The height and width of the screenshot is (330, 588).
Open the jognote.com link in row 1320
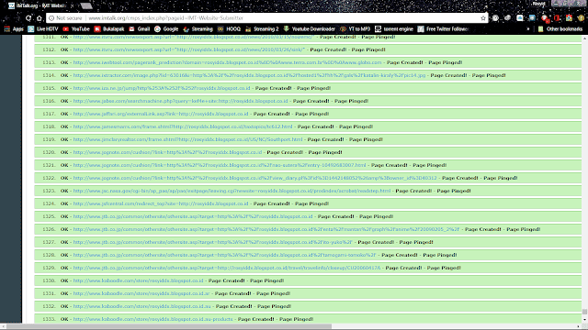167,152
